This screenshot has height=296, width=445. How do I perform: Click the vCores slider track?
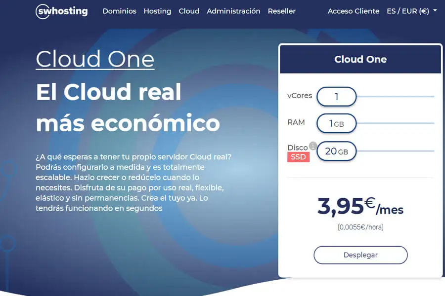396,97
